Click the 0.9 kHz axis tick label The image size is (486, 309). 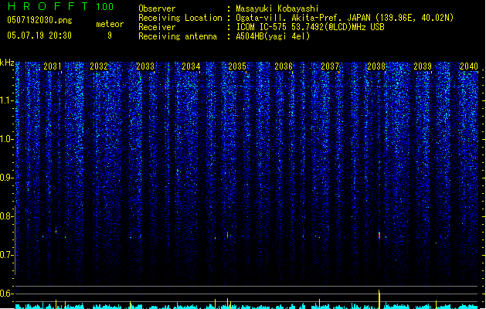[x=6, y=178]
